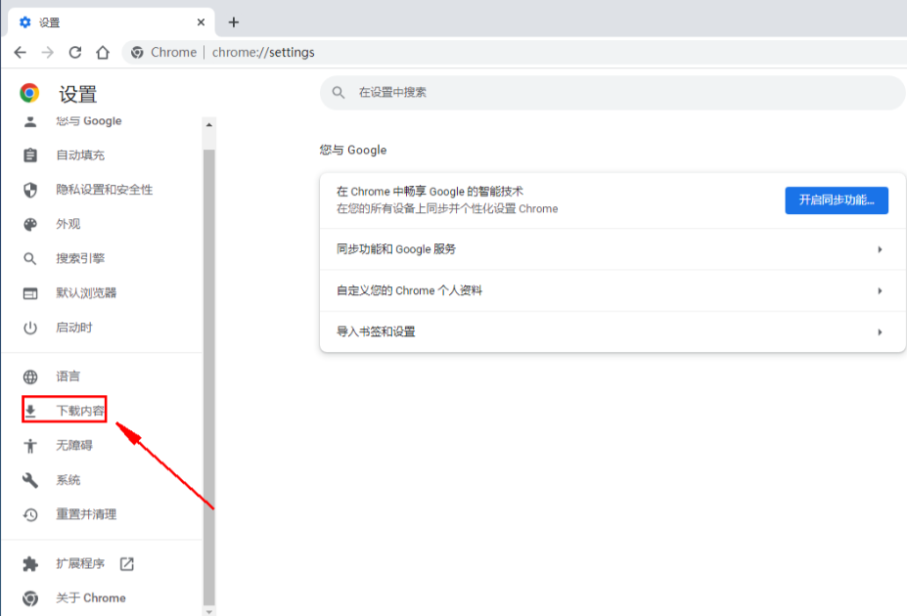Click the power icon for 启动时
This screenshot has height=616, width=907.
point(30,328)
